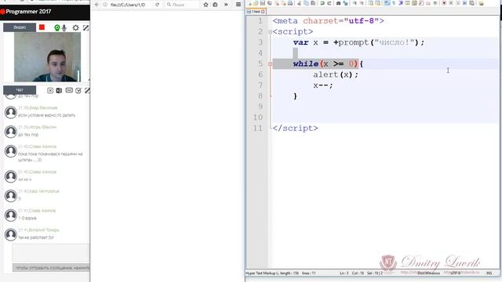Click the Print icon in Notepad++ toolbar
Viewport: 502px width, 282px height.
[290, 3]
